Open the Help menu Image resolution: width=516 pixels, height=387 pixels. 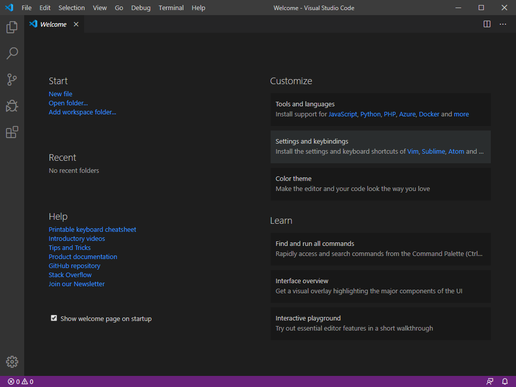(x=199, y=8)
